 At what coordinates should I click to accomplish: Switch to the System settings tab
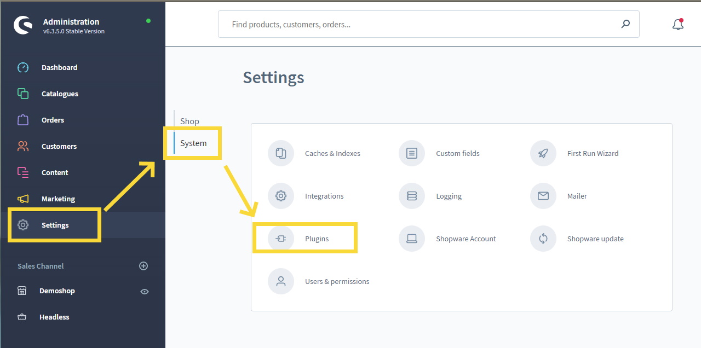(193, 143)
